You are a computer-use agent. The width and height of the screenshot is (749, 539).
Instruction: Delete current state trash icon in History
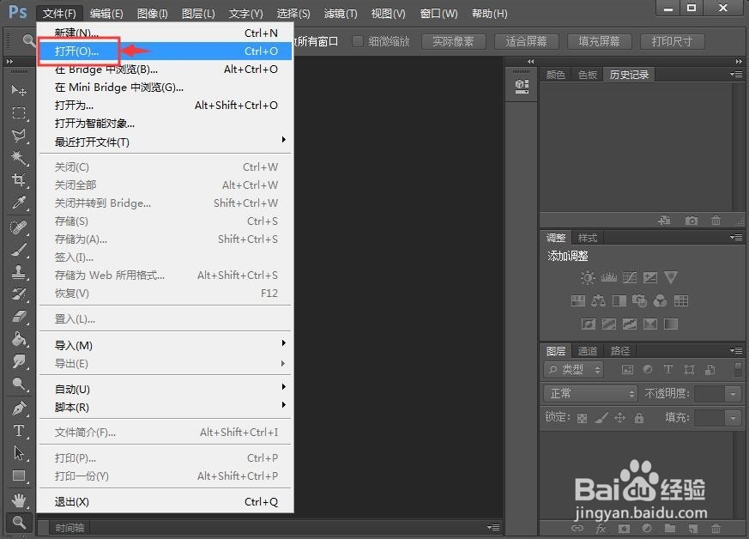click(716, 221)
